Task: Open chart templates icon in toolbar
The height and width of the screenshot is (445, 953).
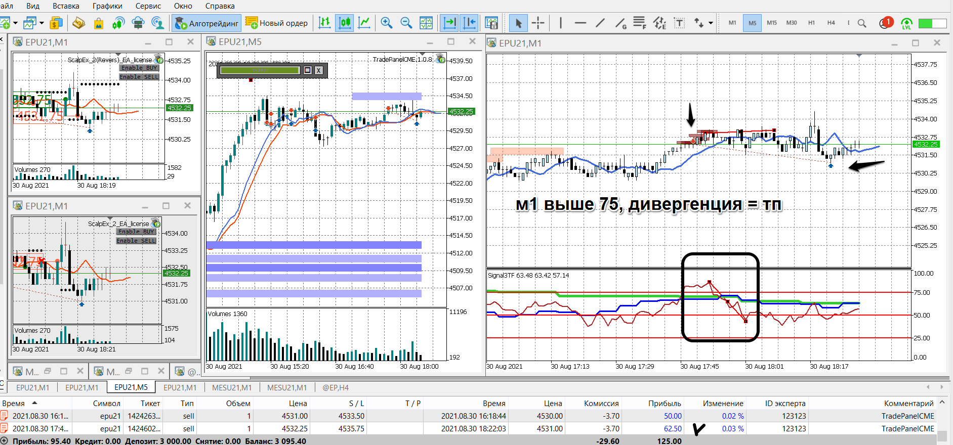Action: 491,23
